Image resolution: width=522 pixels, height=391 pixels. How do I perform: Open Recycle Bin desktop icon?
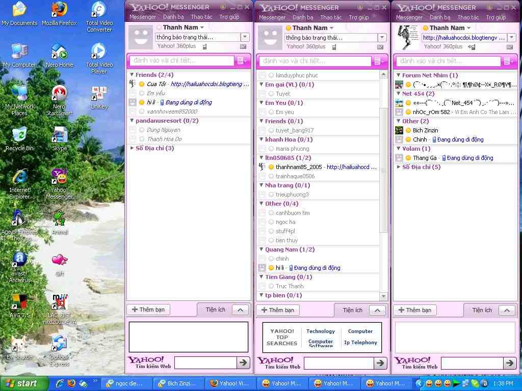[x=20, y=139]
